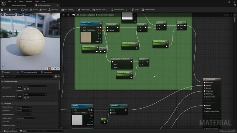Open File menu
The height and width of the screenshot is (133, 237).
[9, 1]
